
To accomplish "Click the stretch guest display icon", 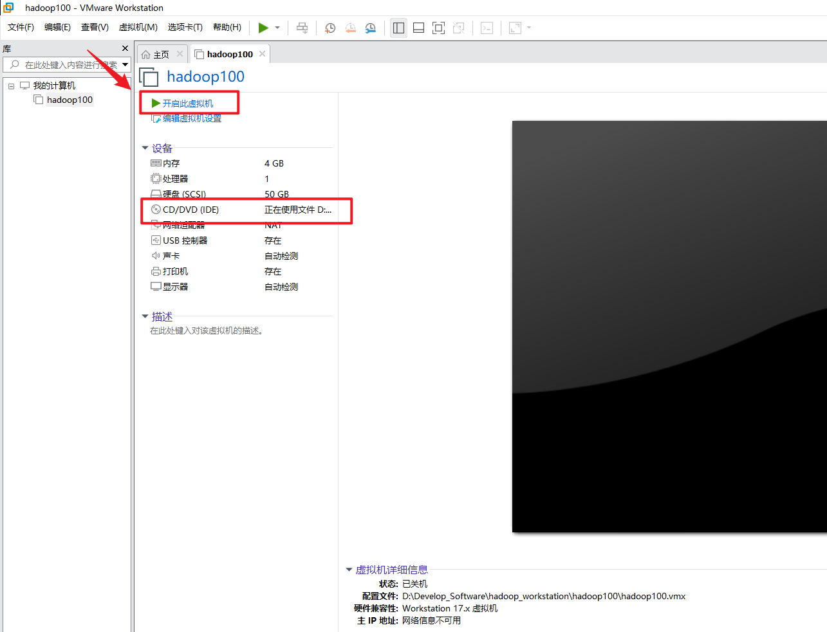I will (x=515, y=28).
